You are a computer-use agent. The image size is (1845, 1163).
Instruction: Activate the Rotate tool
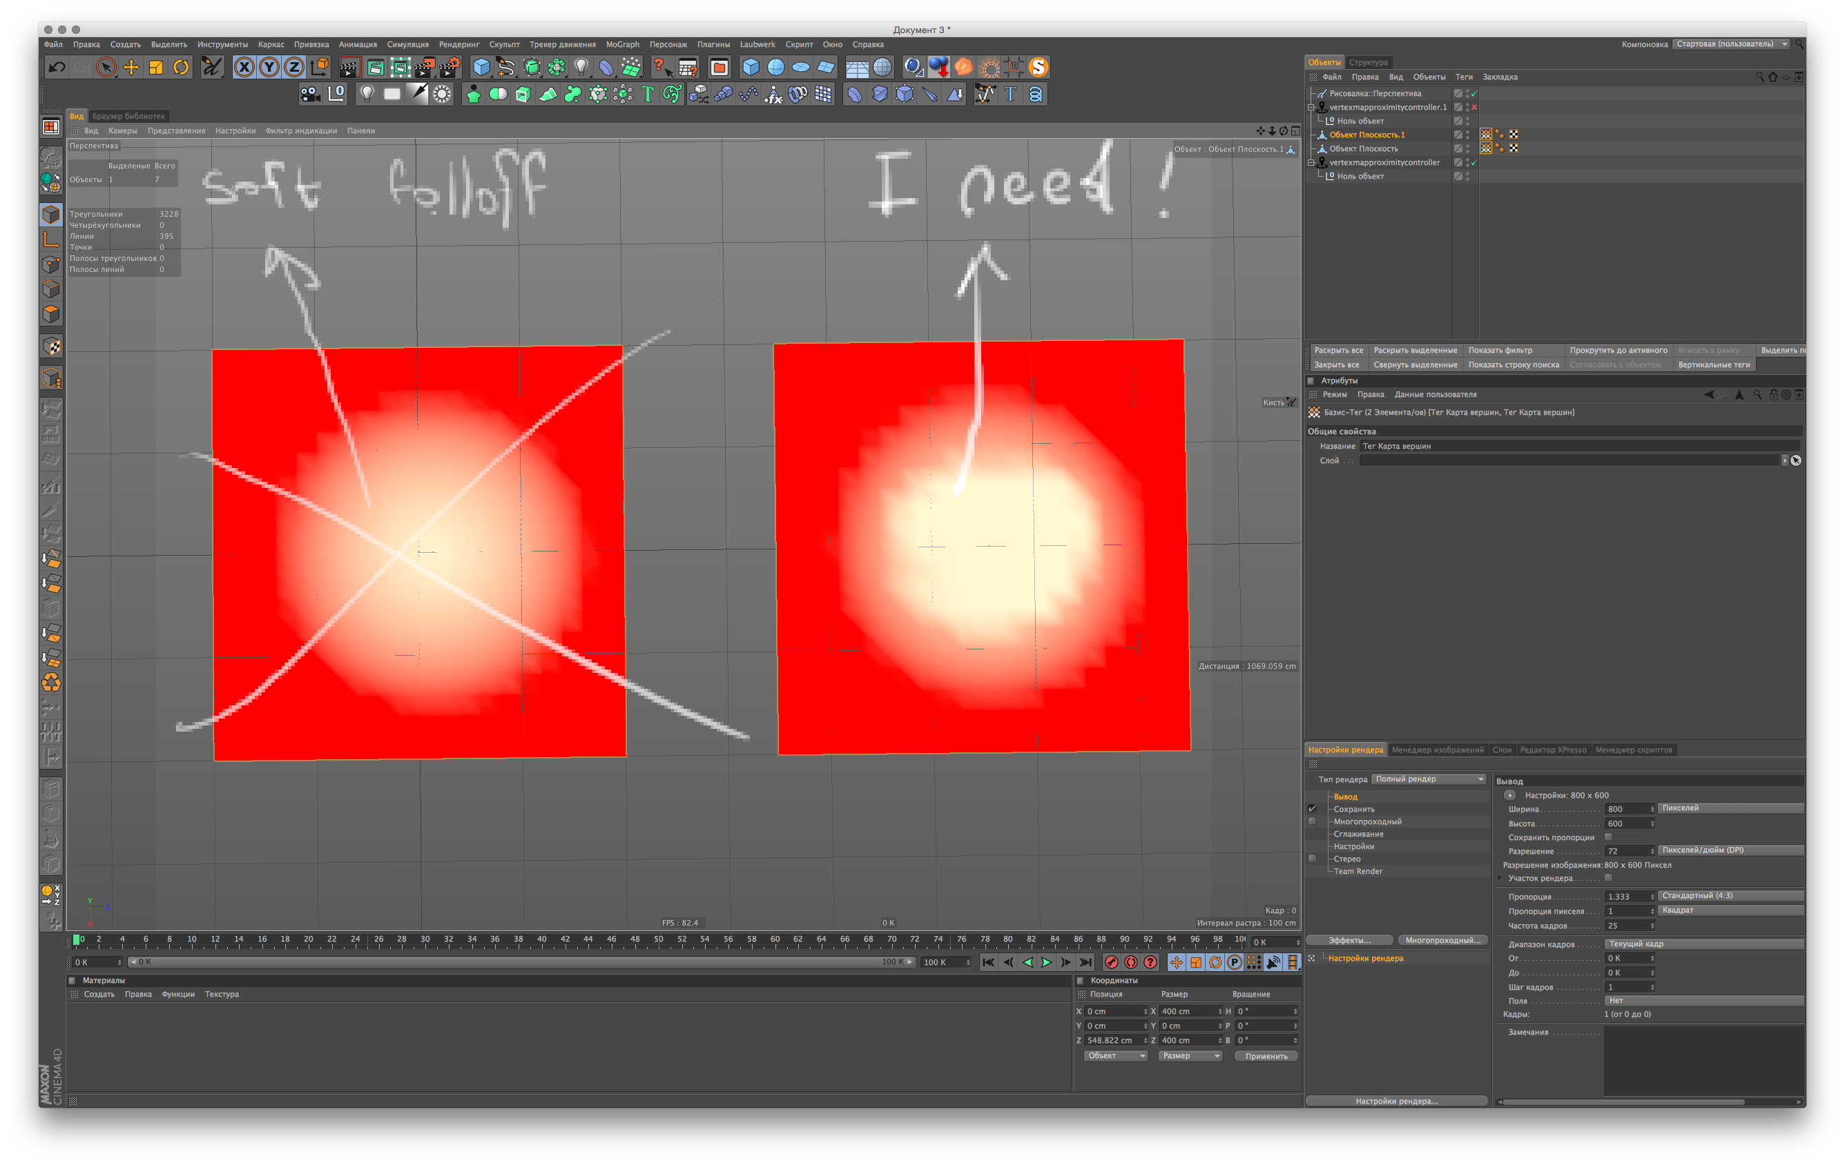181,68
